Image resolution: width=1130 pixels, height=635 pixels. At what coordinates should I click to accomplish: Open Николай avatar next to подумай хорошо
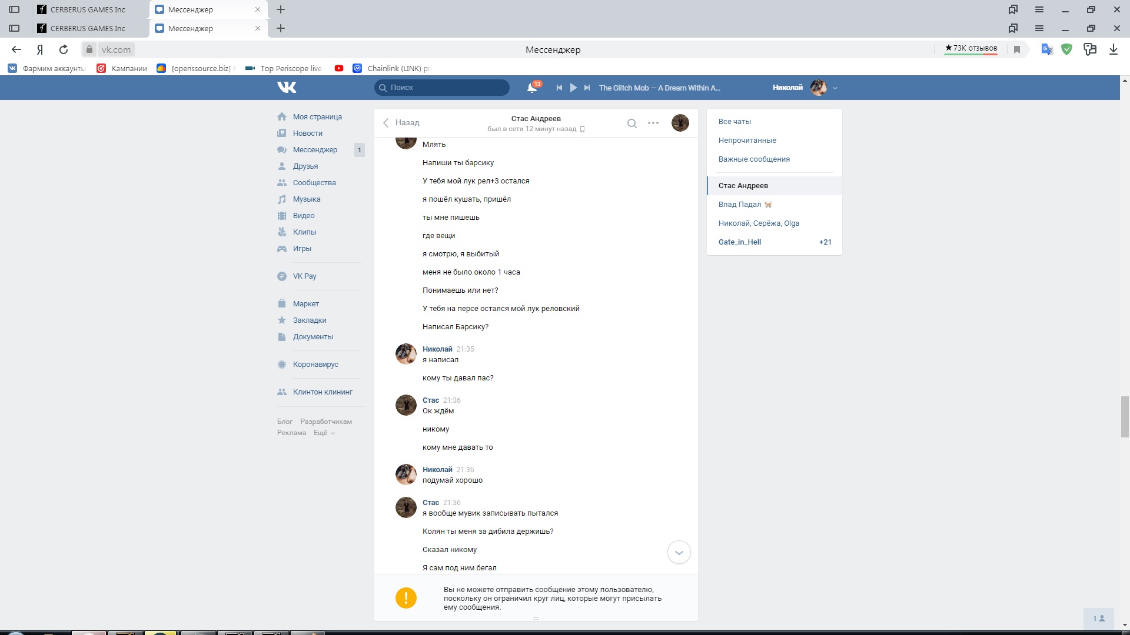coord(406,474)
